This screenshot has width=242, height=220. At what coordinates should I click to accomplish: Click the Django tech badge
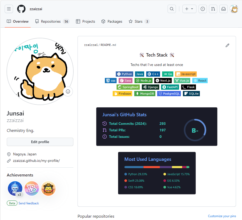point(150,87)
